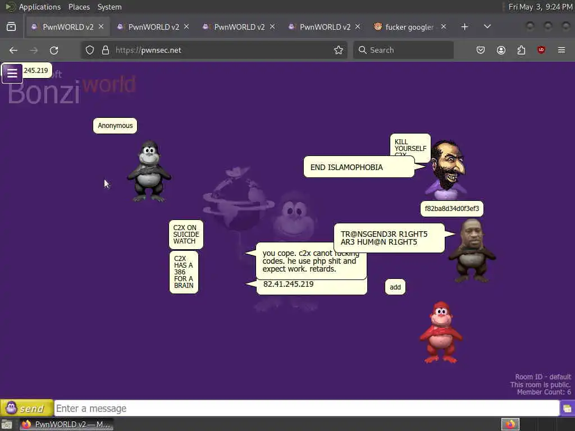Click the 'add' speech bubble
The image size is (575, 431).
coord(395,287)
